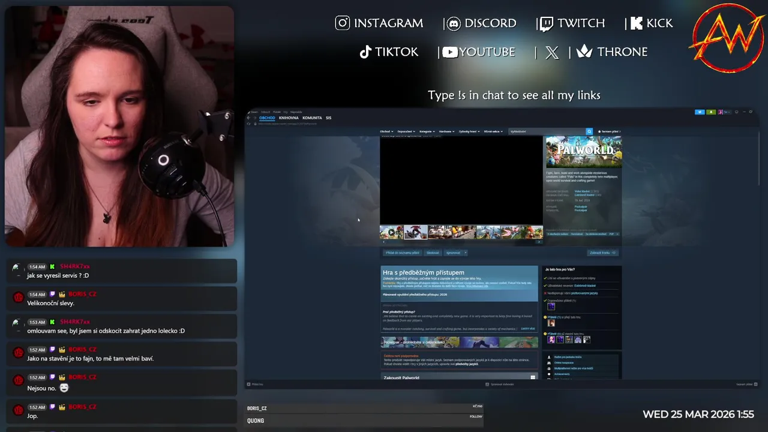This screenshot has height=432, width=768.
Task: Click the YouTube logo in stream overlay
Action: pyautogui.click(x=450, y=52)
